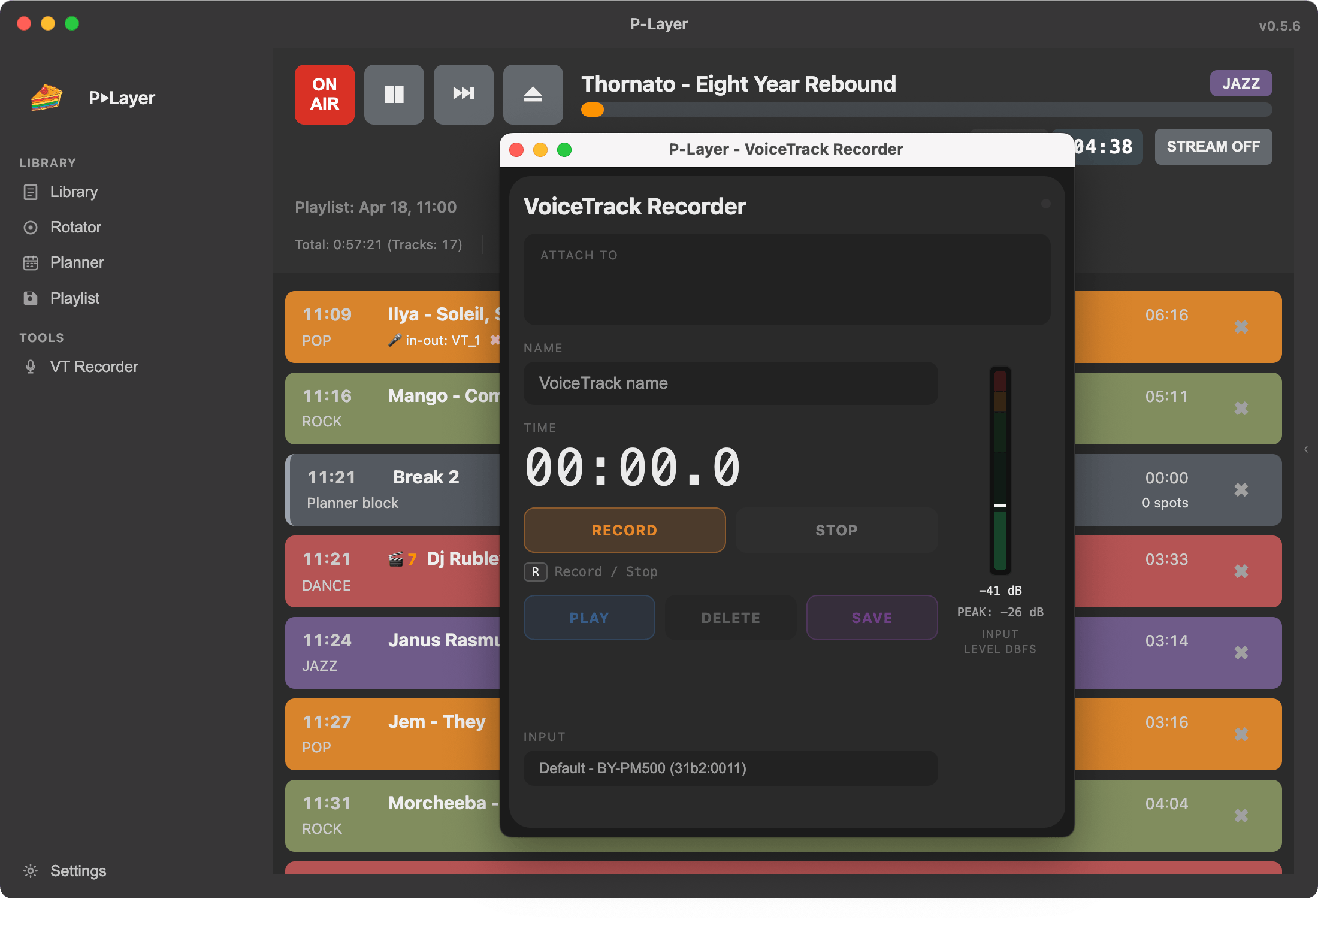This screenshot has height=926, width=1318.
Task: Open the Input device dropdown
Action: 731,768
